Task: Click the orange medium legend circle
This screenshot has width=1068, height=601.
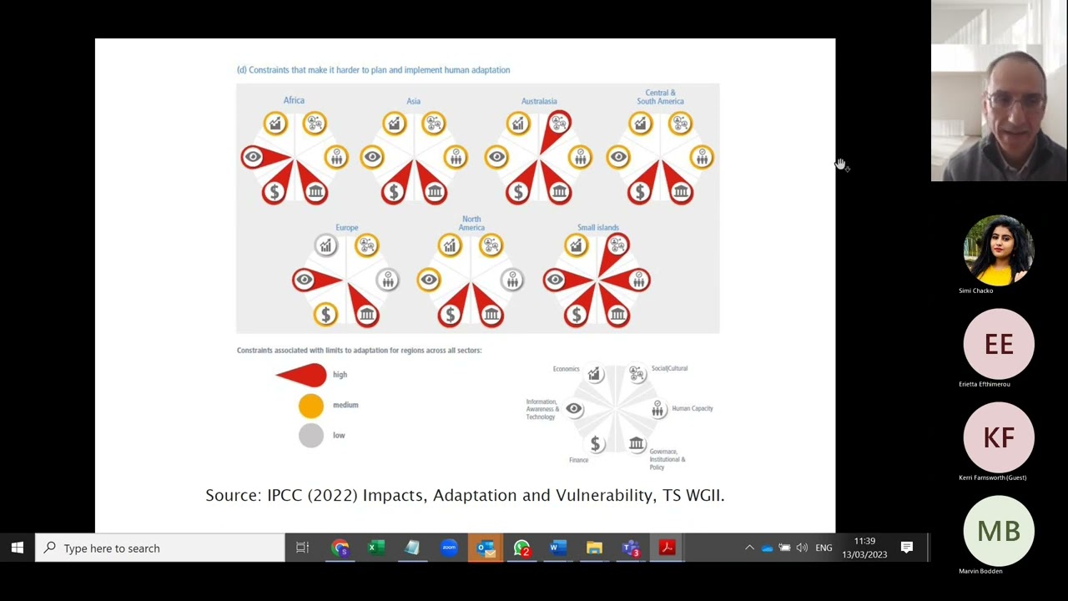Action: point(311,406)
